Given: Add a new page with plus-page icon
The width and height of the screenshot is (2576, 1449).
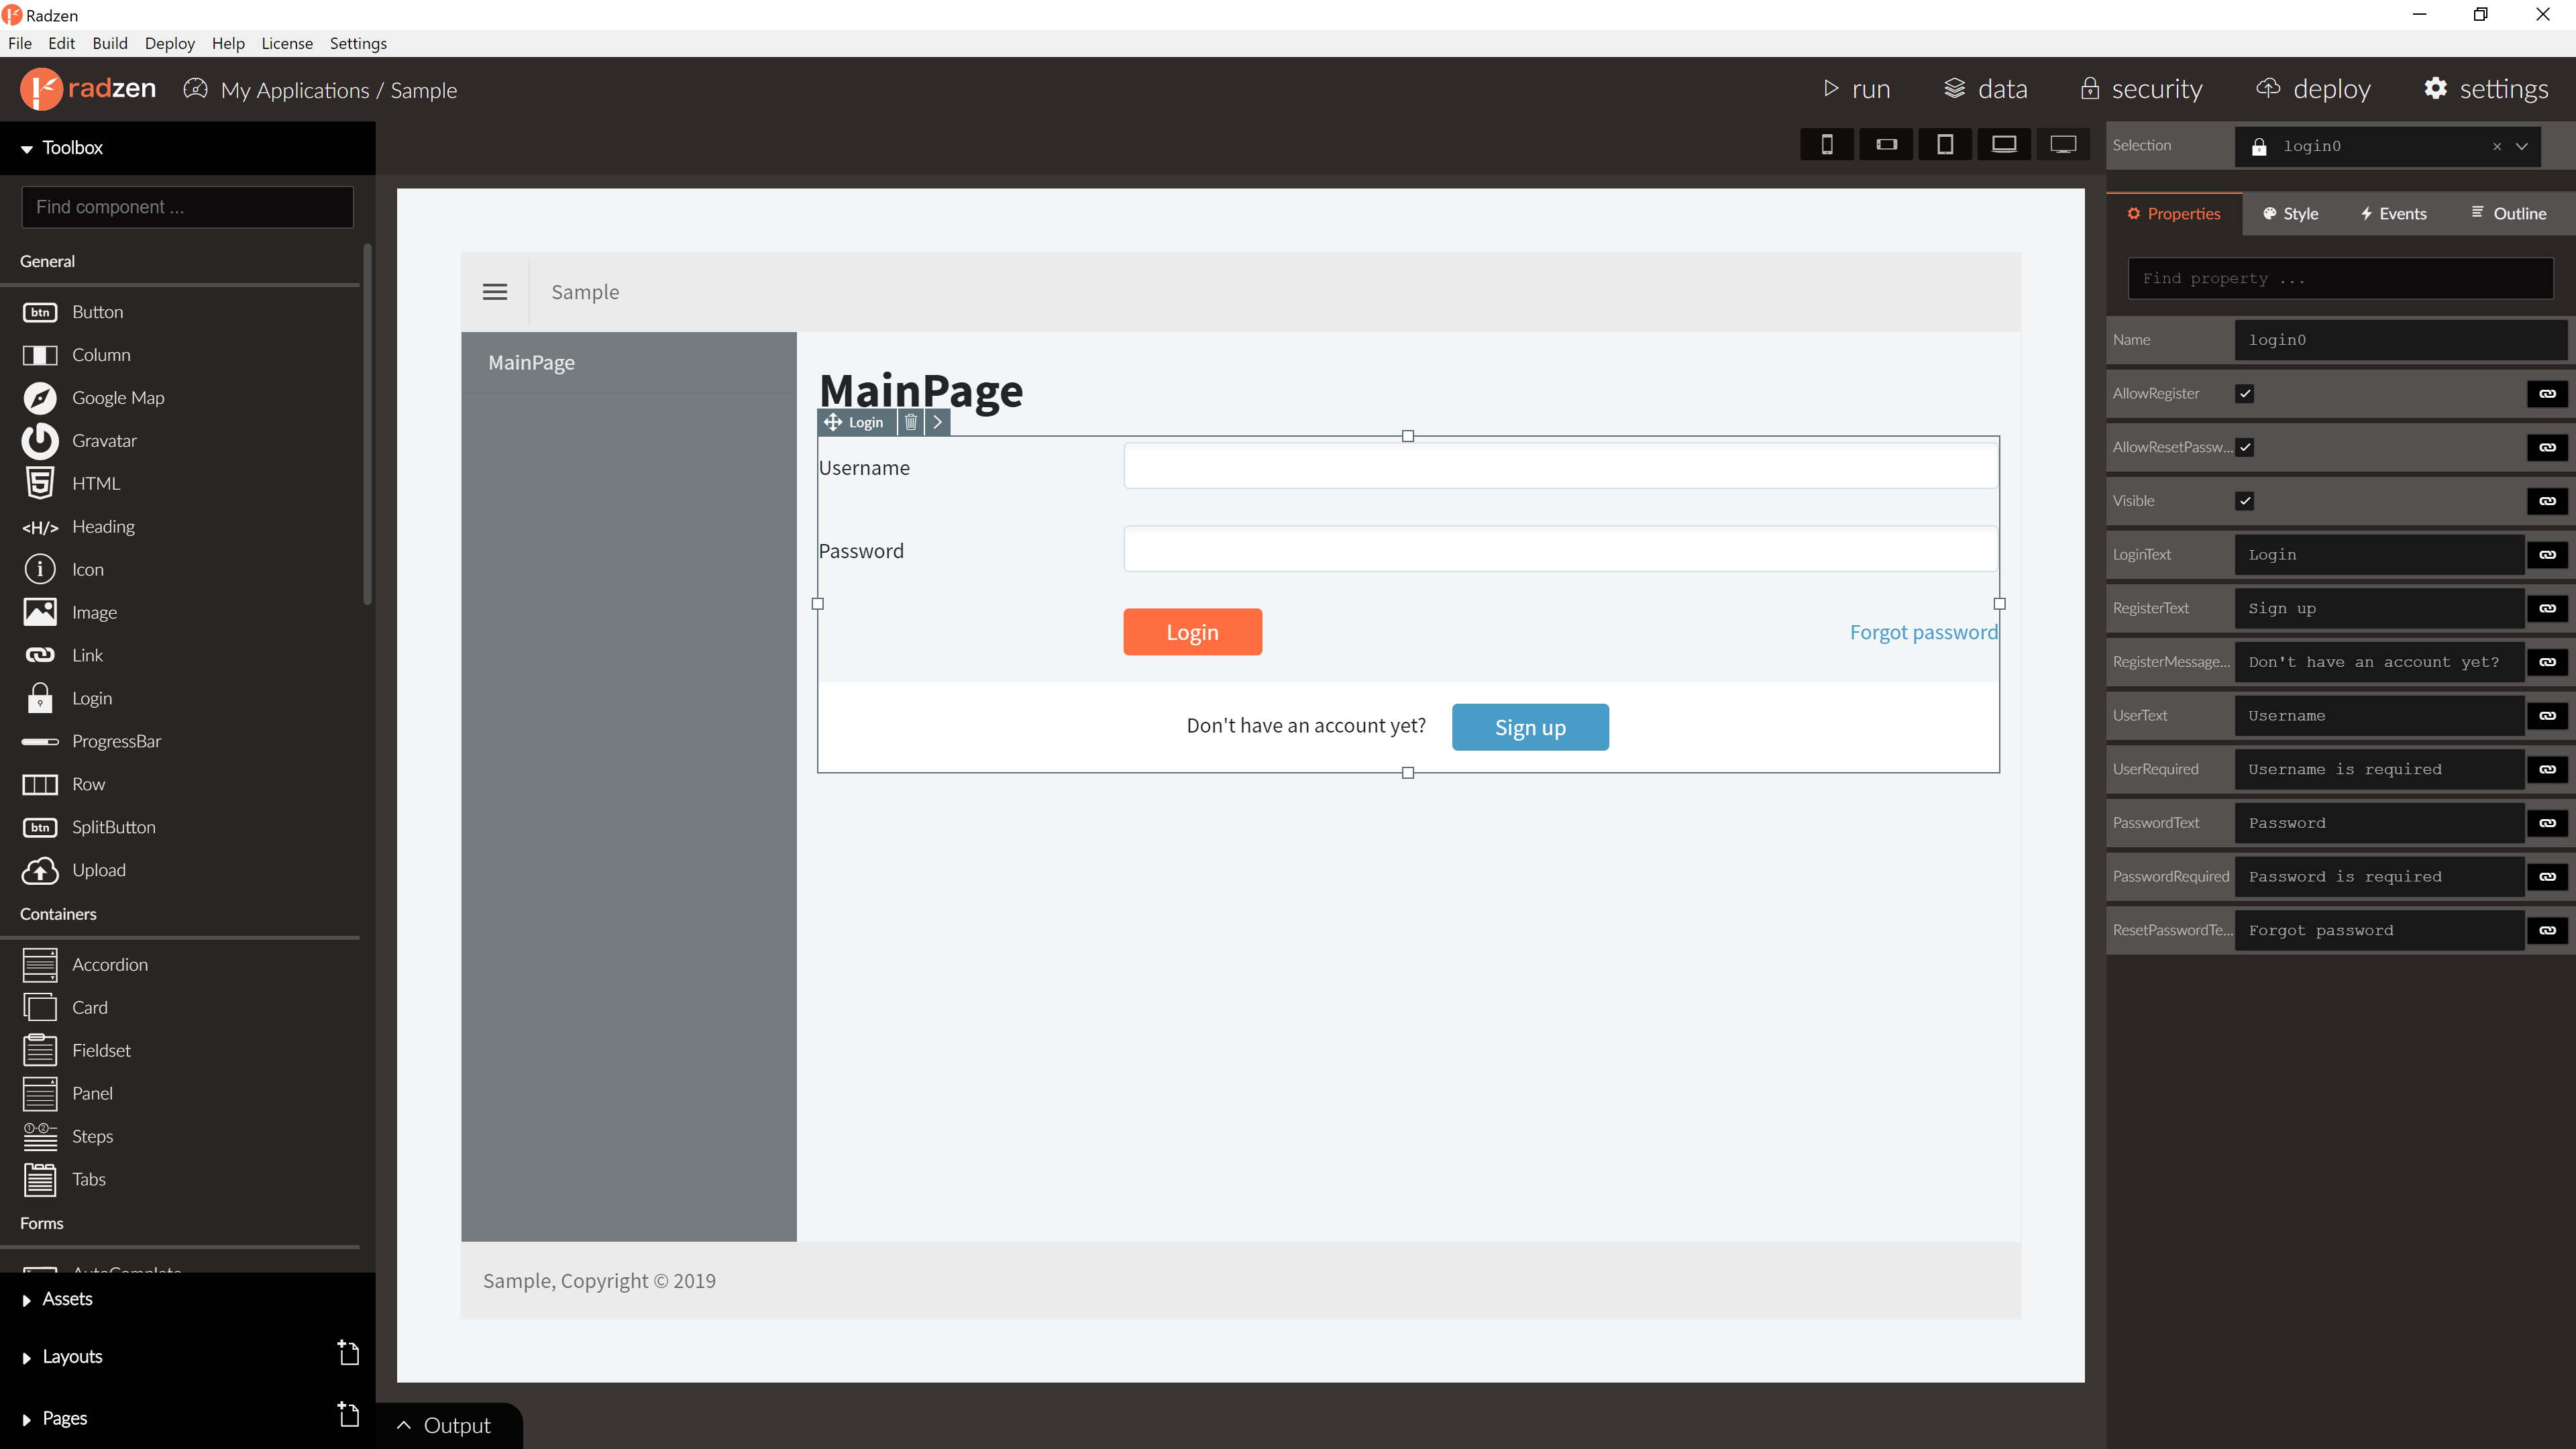Looking at the screenshot, I should click(348, 1415).
